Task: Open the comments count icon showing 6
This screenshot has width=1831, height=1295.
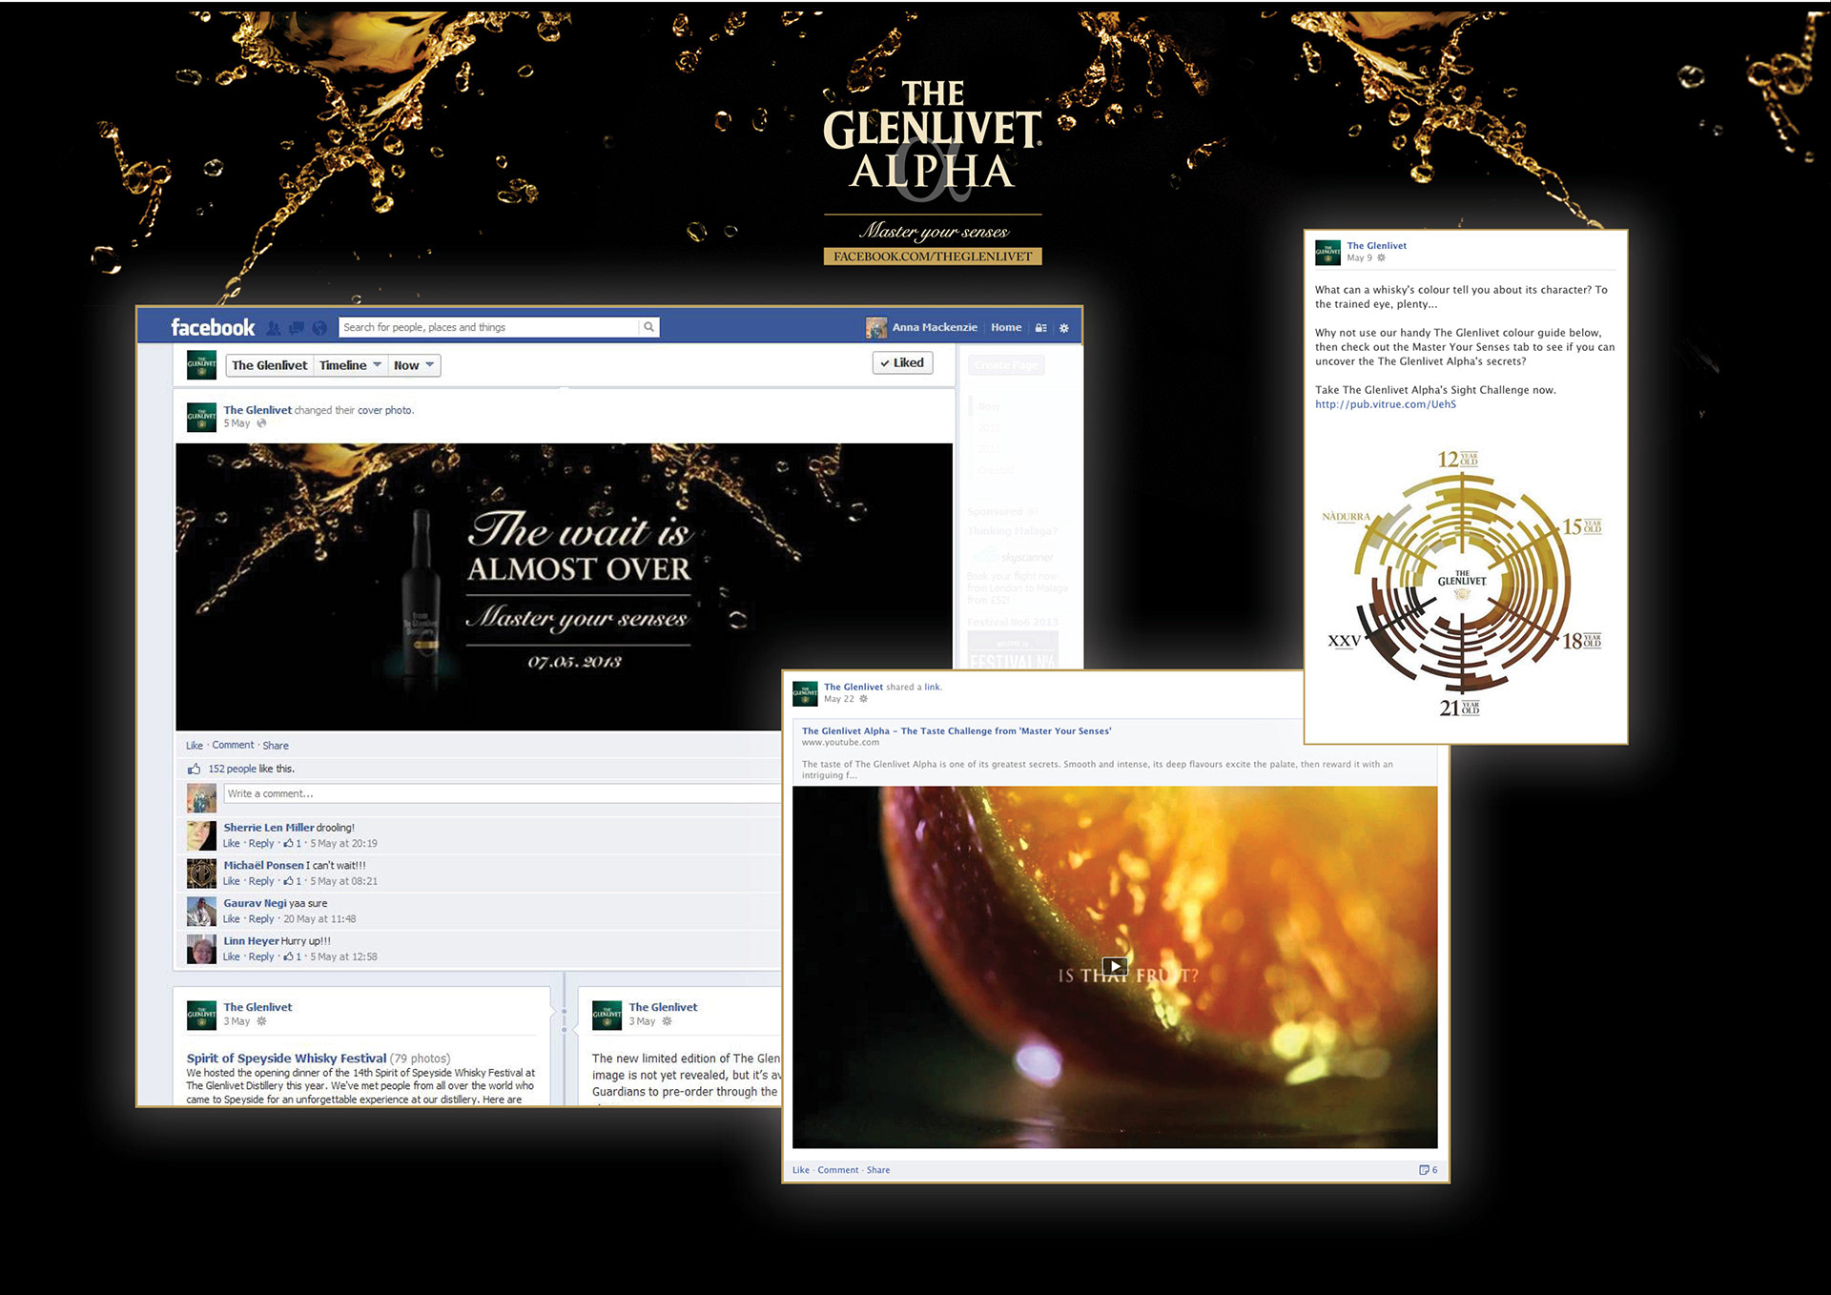Action: (1428, 1170)
